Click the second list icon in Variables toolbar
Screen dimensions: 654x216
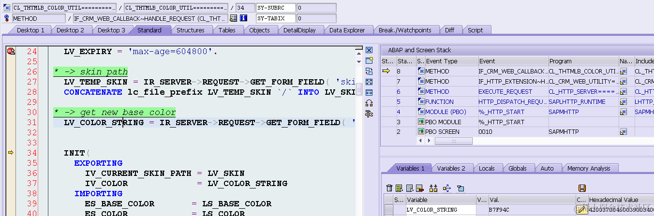(x=409, y=188)
